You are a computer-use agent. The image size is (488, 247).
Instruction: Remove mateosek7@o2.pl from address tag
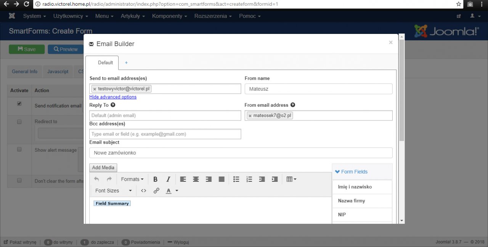(250, 115)
